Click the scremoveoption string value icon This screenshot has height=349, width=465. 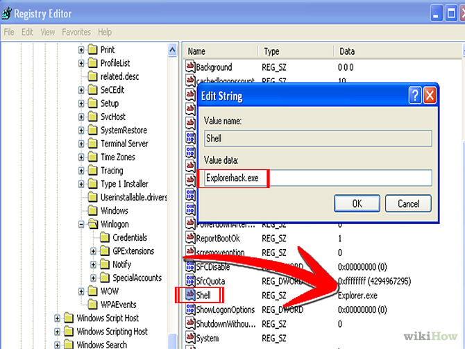pos(190,251)
